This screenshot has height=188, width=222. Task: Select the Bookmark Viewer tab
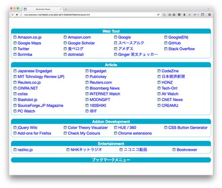[x=43, y=9]
